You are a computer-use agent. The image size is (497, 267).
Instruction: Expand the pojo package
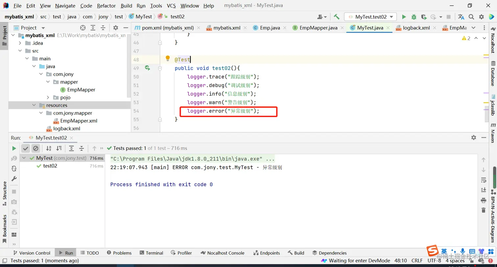pyautogui.click(x=48, y=98)
